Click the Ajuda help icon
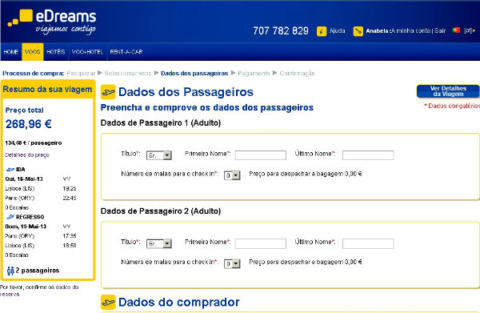The image size is (480, 313). [x=322, y=31]
